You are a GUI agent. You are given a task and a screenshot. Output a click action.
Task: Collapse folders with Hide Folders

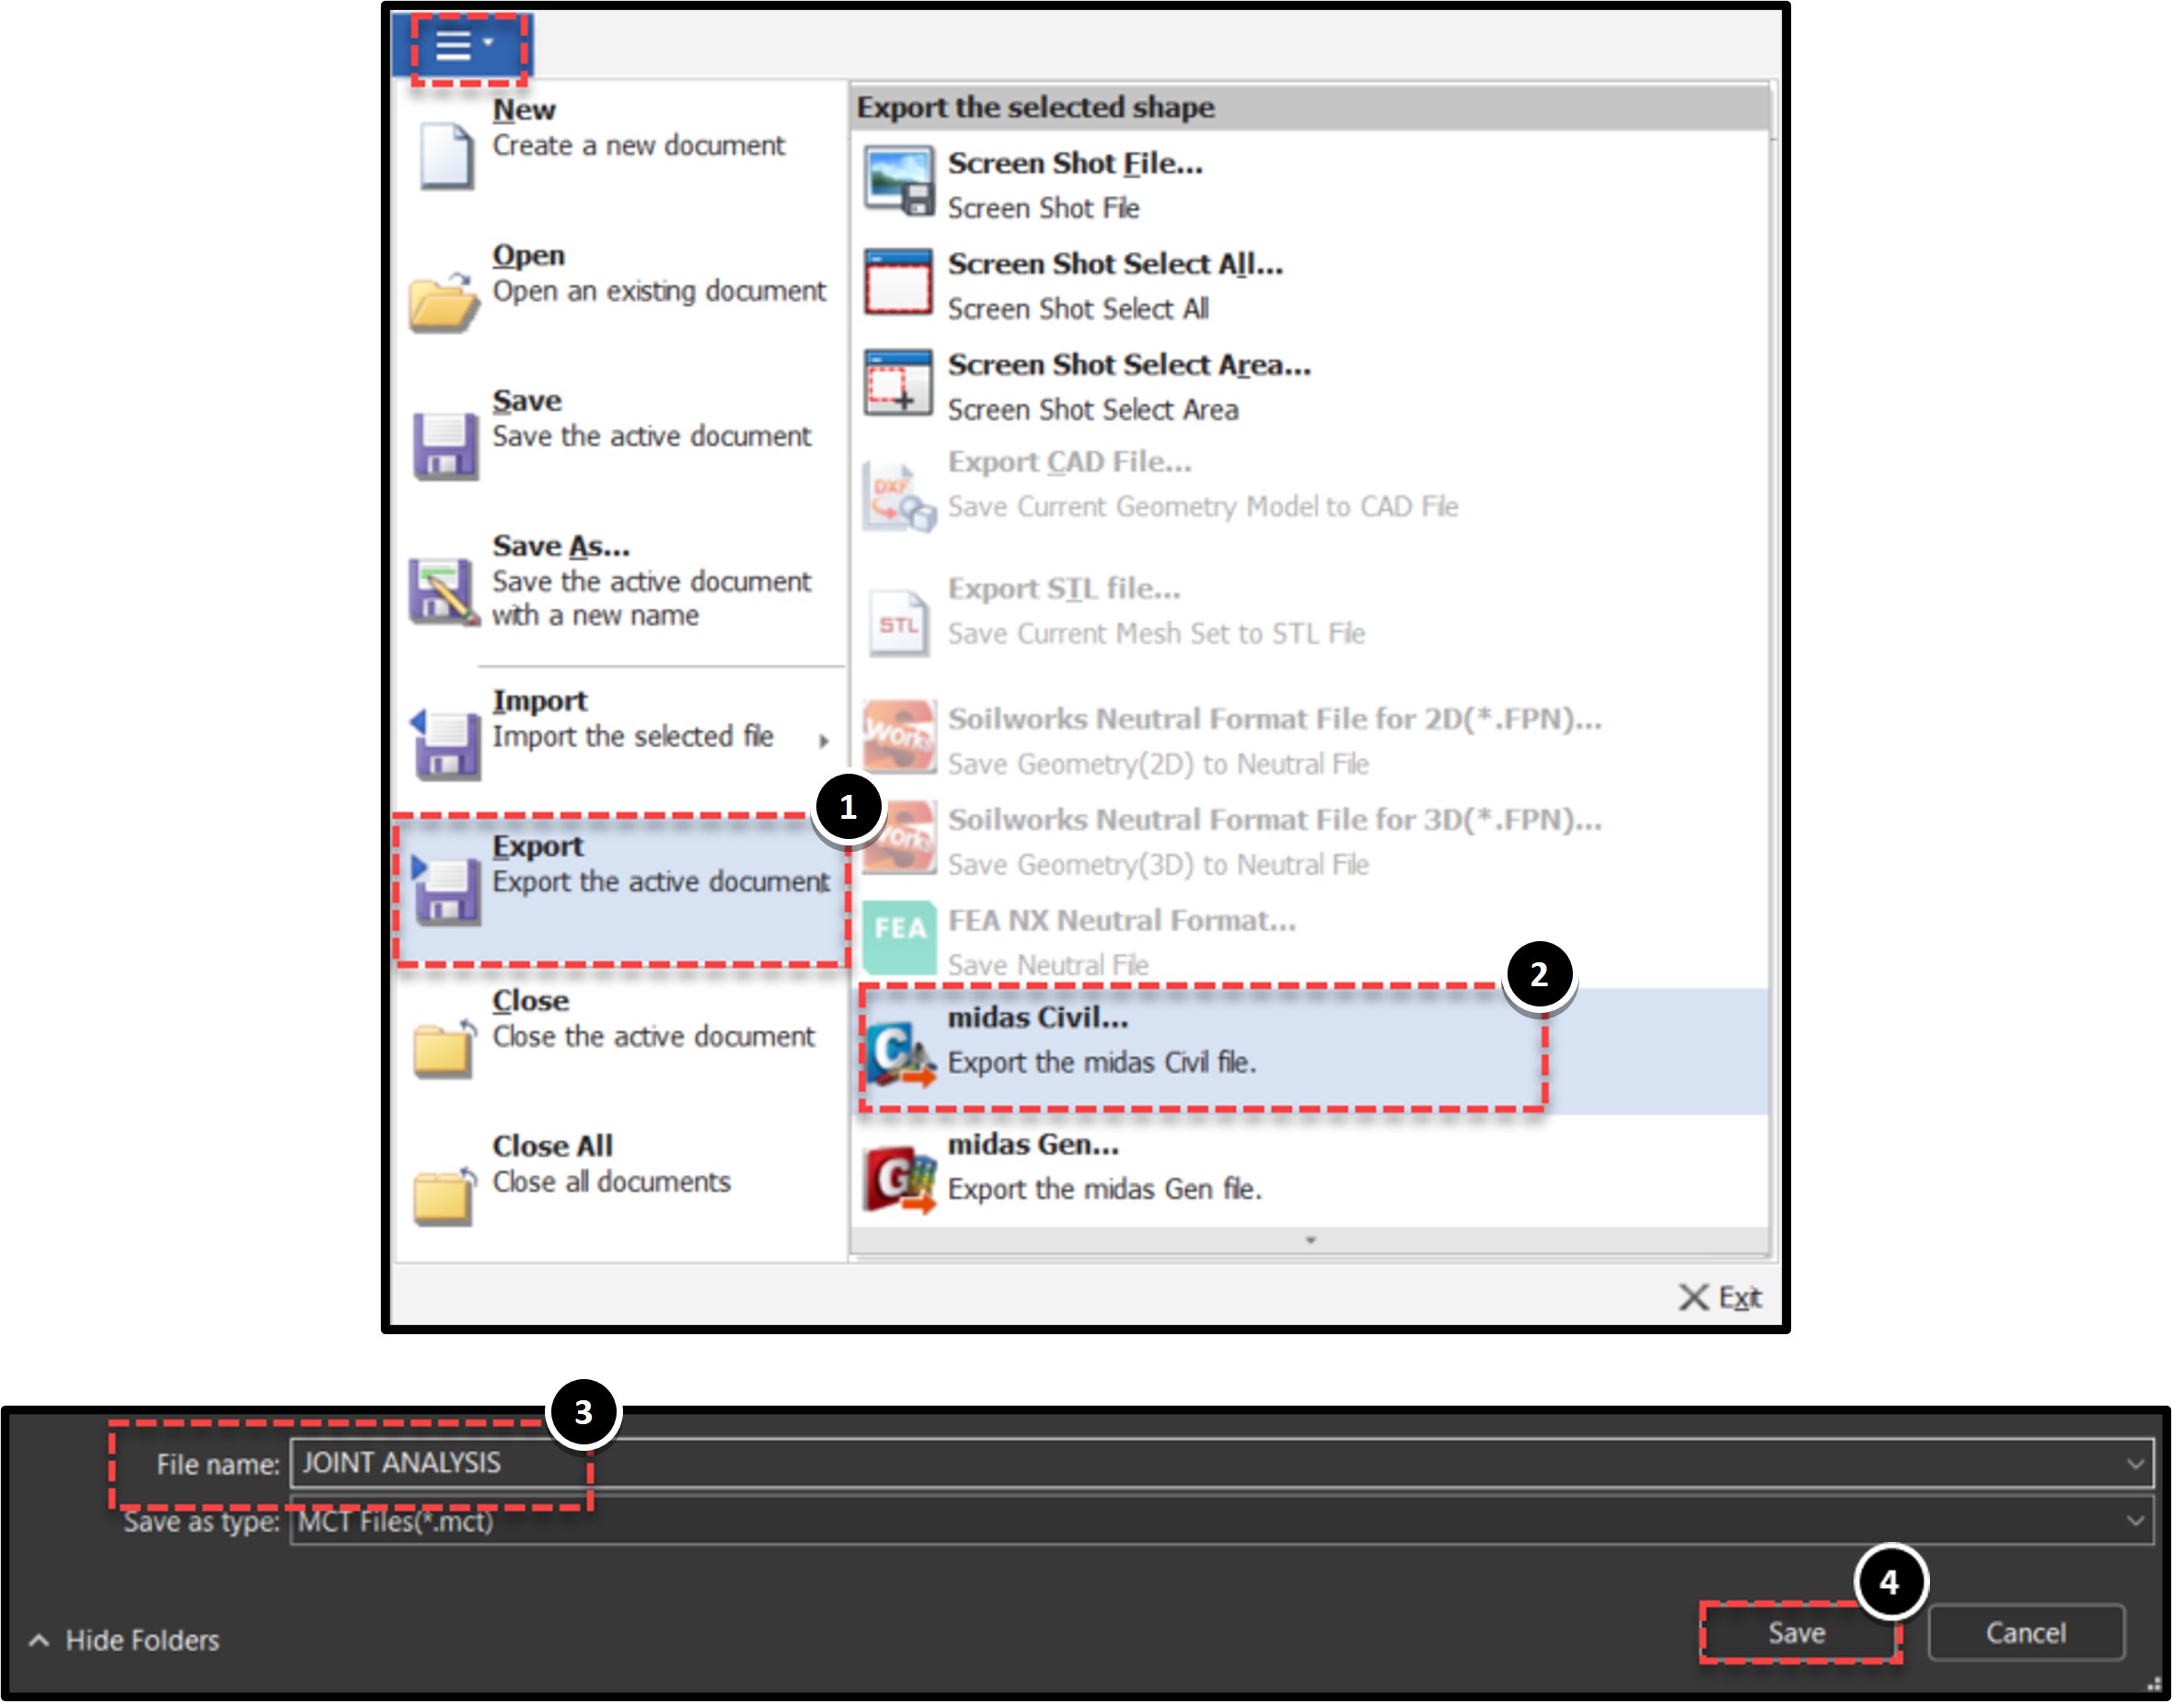coord(124,1639)
